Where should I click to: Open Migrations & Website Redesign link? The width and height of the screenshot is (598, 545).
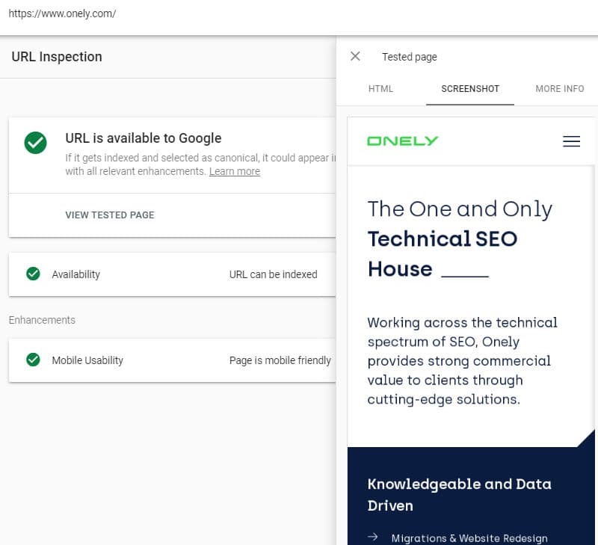[x=469, y=538]
